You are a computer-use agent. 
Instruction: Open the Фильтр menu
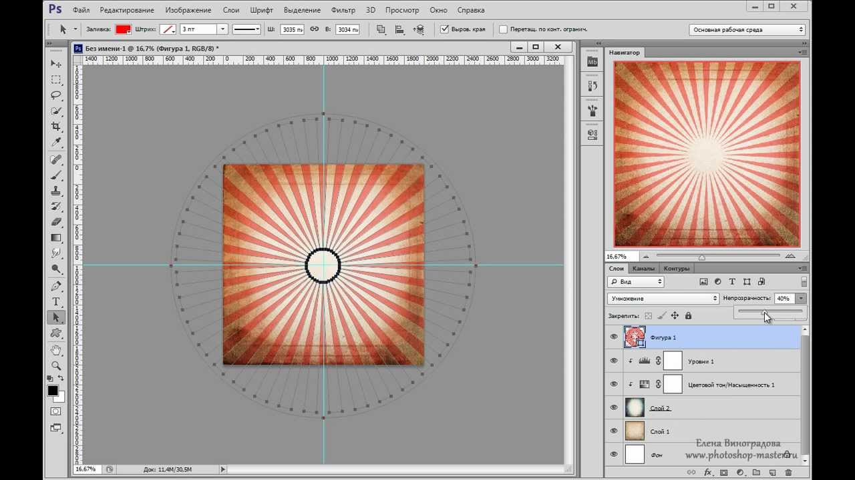coord(343,10)
